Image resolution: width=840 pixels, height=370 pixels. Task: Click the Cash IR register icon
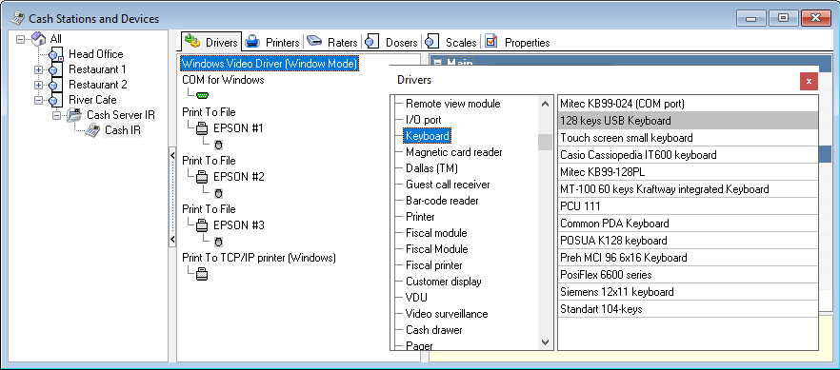point(92,130)
